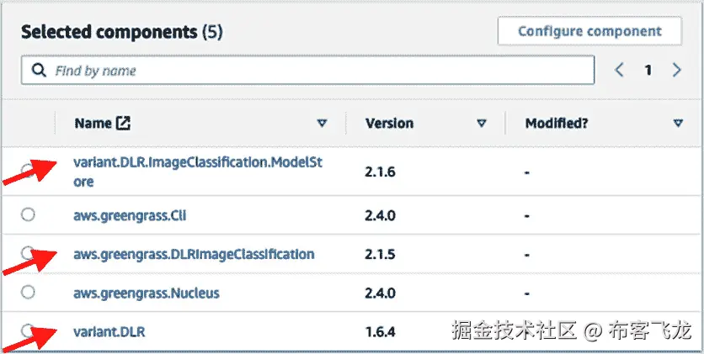Click page number 1 in pagination
This screenshot has width=704, height=354.
pos(648,71)
